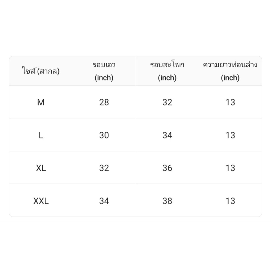Image resolution: width=271 pixels, height=271 pixels.
Task: Select the XXL size cell
Action: (x=41, y=201)
